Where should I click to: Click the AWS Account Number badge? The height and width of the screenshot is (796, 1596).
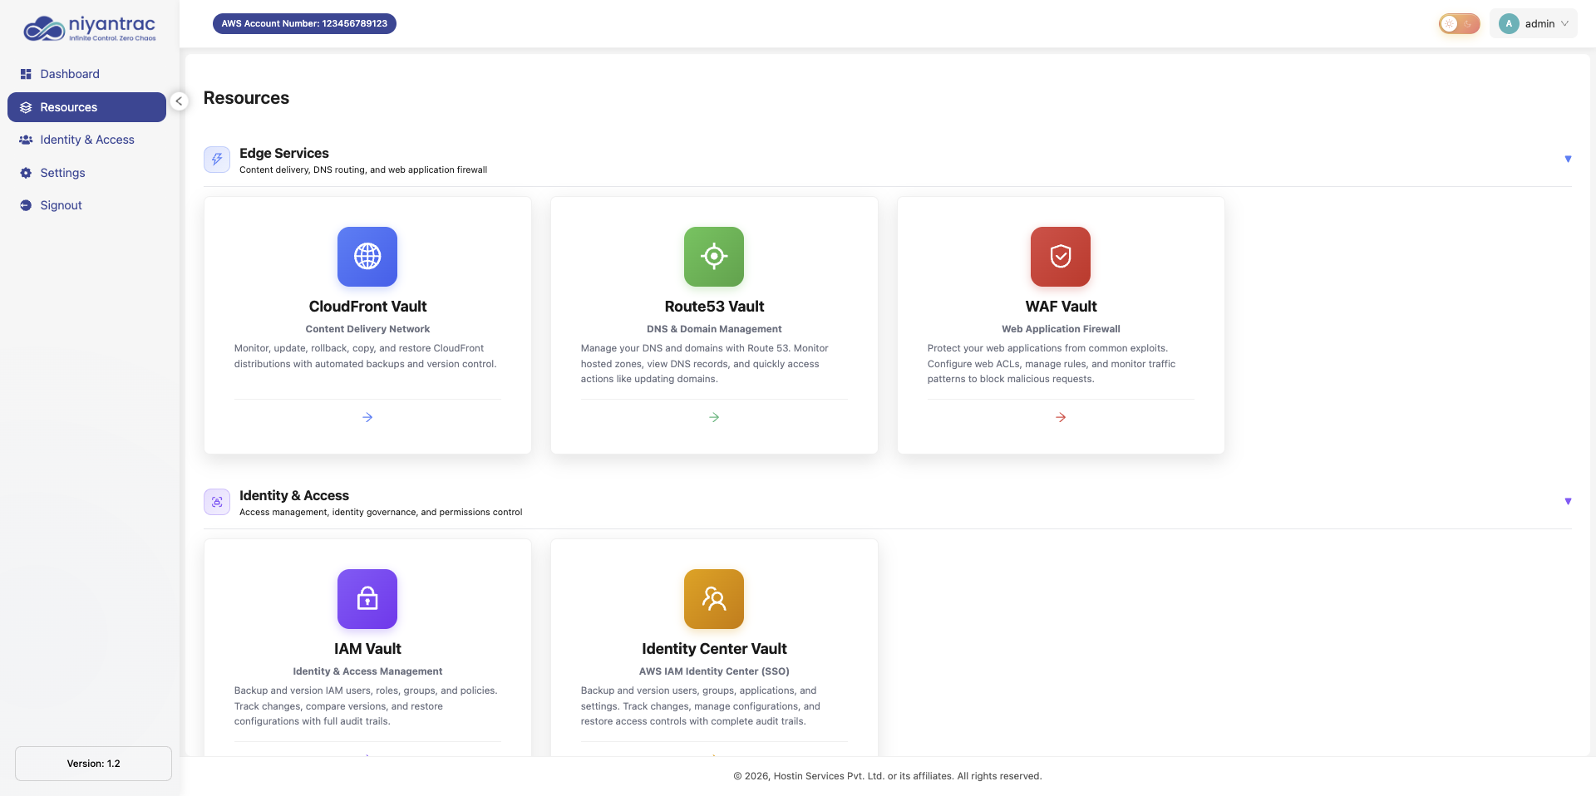[x=304, y=23]
